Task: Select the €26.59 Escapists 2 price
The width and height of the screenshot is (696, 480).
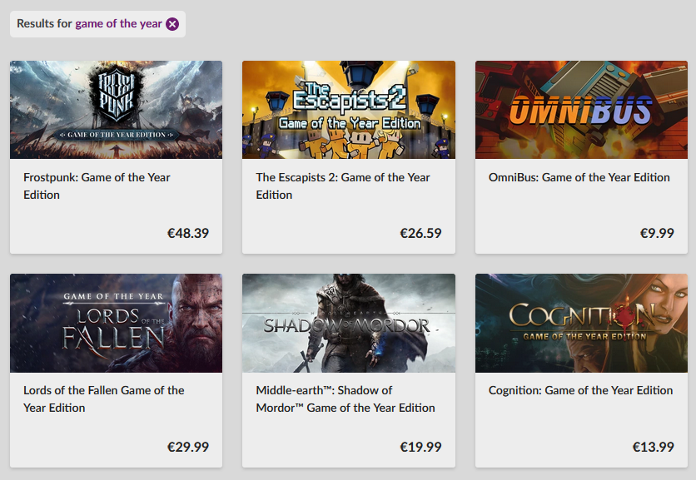Action: 420,234
